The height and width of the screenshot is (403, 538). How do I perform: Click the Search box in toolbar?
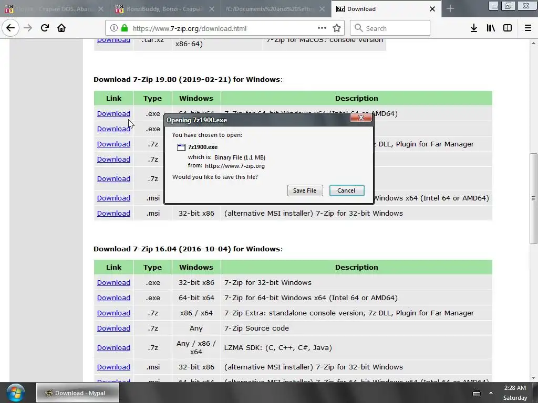coord(390,28)
